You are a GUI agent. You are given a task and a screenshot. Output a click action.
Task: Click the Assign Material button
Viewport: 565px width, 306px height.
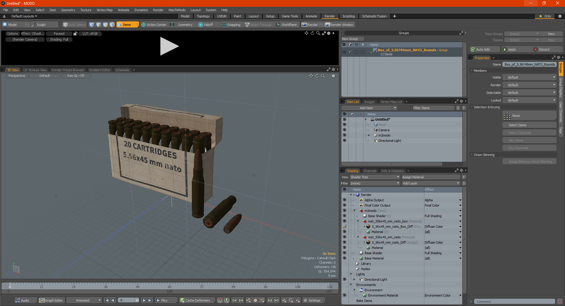point(431,177)
